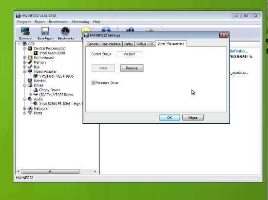The height and width of the screenshot is (200, 268).
Task: Open the Monitoring menu
Action: (80, 22)
